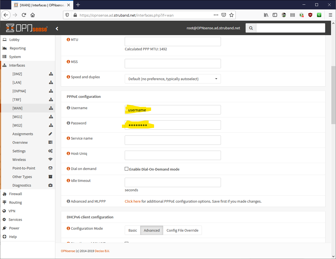The image size is (336, 259).
Task: Open the Wireless section via the wifi icon
Action: (50, 159)
